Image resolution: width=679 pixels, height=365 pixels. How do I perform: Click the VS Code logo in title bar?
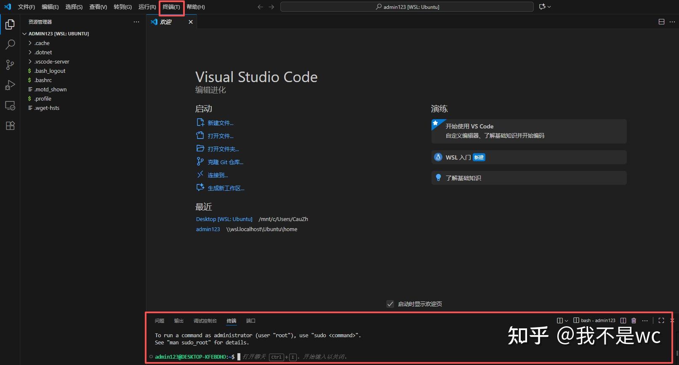click(x=8, y=7)
